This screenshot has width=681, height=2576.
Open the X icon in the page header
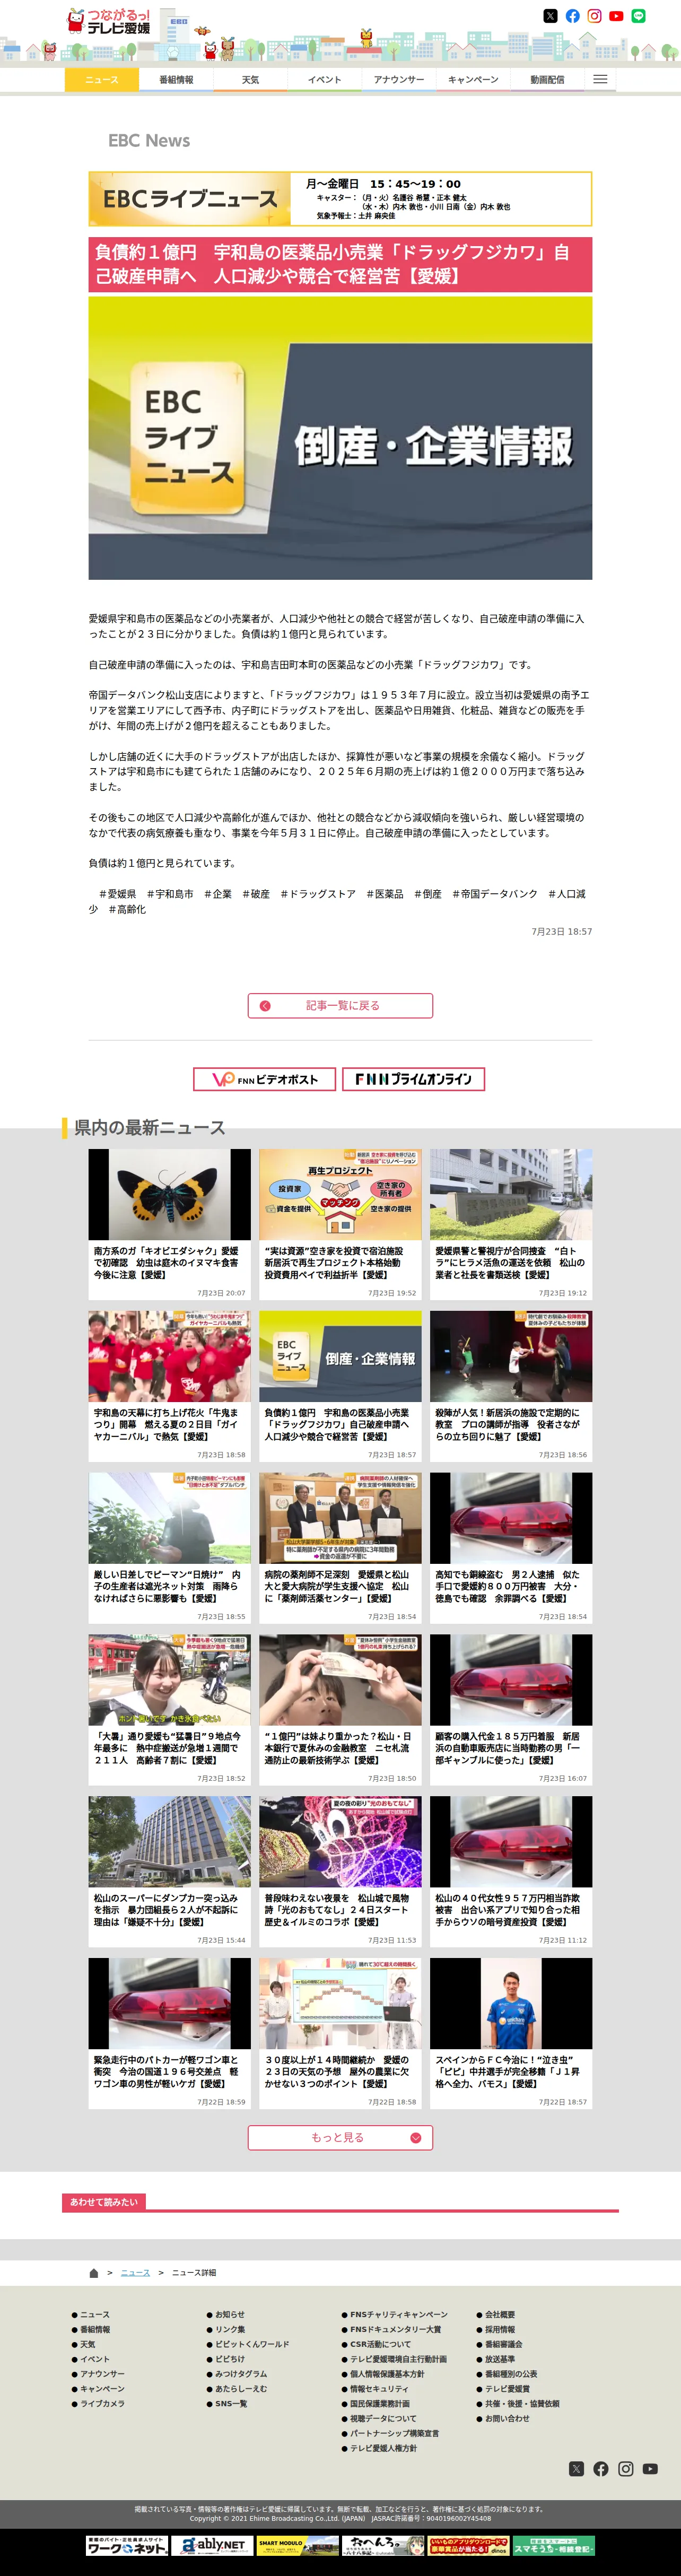click(550, 16)
